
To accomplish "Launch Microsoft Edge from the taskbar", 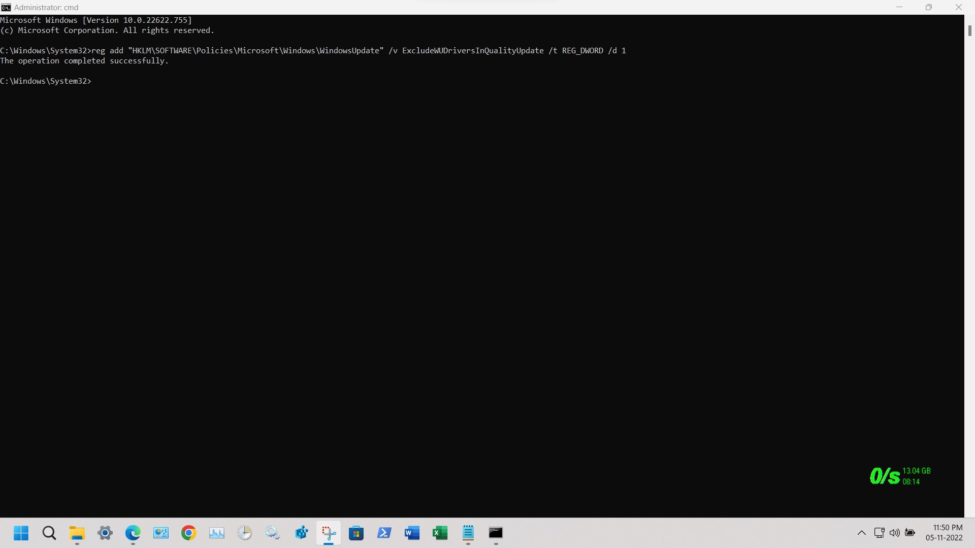I will [133, 533].
